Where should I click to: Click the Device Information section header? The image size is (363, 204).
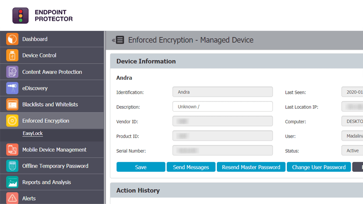(236, 61)
